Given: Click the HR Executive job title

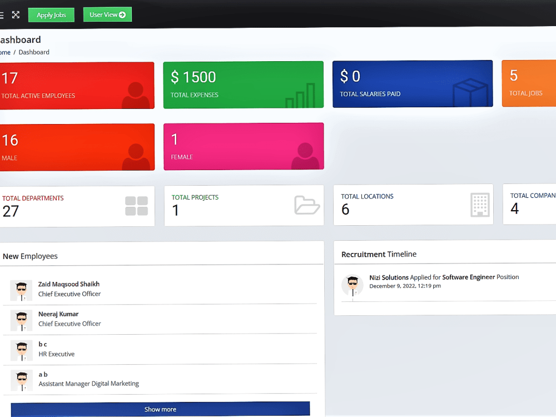Looking at the screenshot, I should (57, 354).
